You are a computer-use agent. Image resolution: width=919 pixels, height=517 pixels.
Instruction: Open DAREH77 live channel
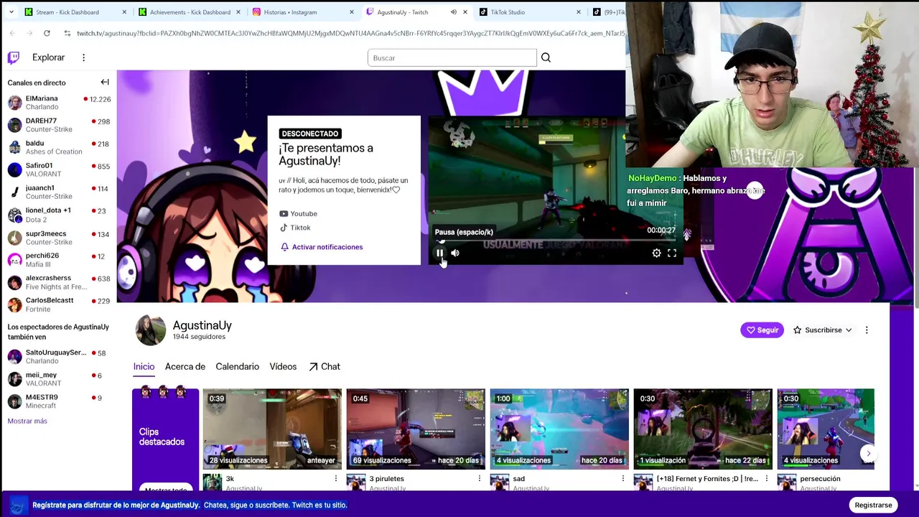(59, 125)
